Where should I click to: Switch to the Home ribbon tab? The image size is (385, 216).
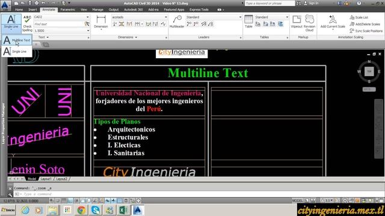coord(19,10)
